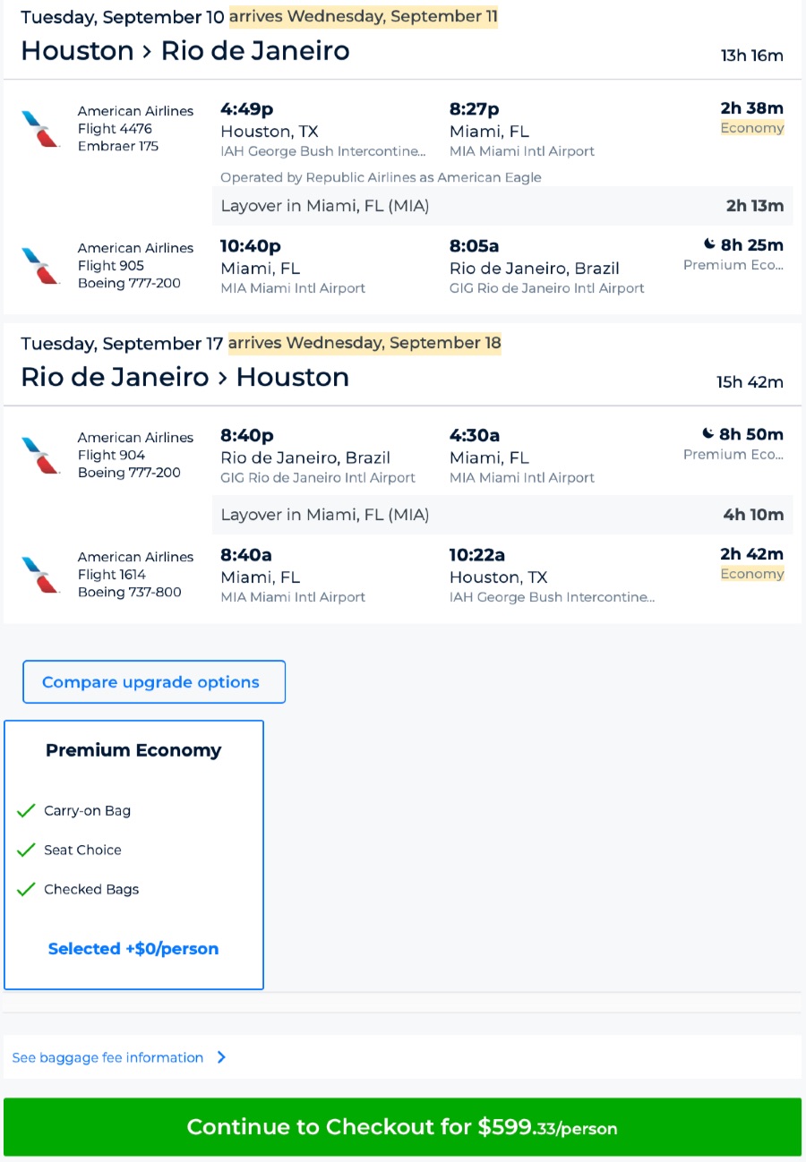Click the Rio de Janeiro > Houston heading
The image size is (806, 1162).
click(185, 377)
